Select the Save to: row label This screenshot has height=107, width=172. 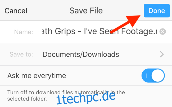(x=21, y=54)
